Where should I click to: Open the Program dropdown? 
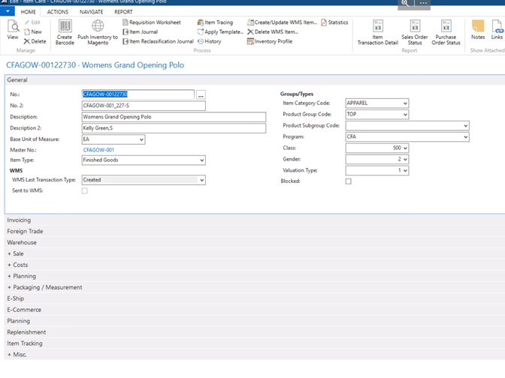pyautogui.click(x=465, y=137)
